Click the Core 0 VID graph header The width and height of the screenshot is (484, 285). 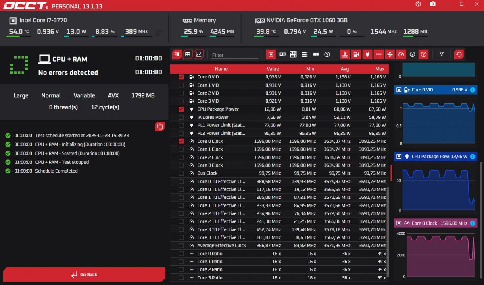[436, 90]
